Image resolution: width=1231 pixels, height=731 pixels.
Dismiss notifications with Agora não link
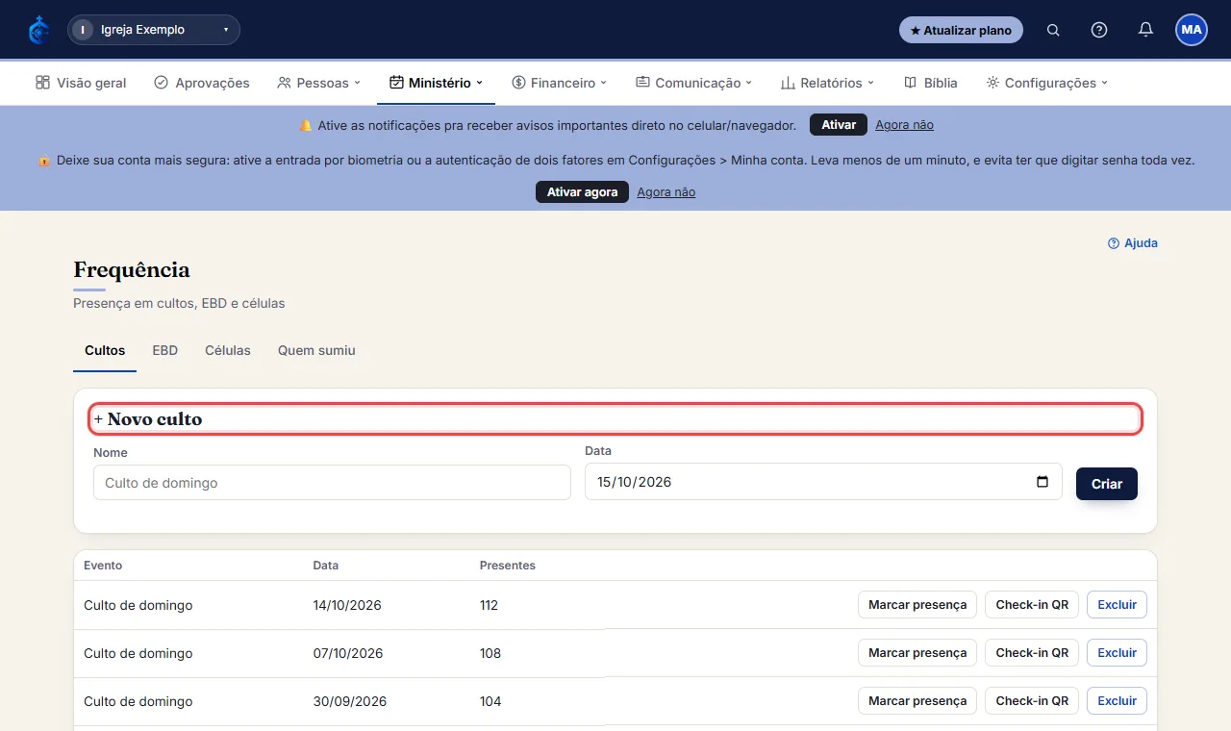(904, 125)
